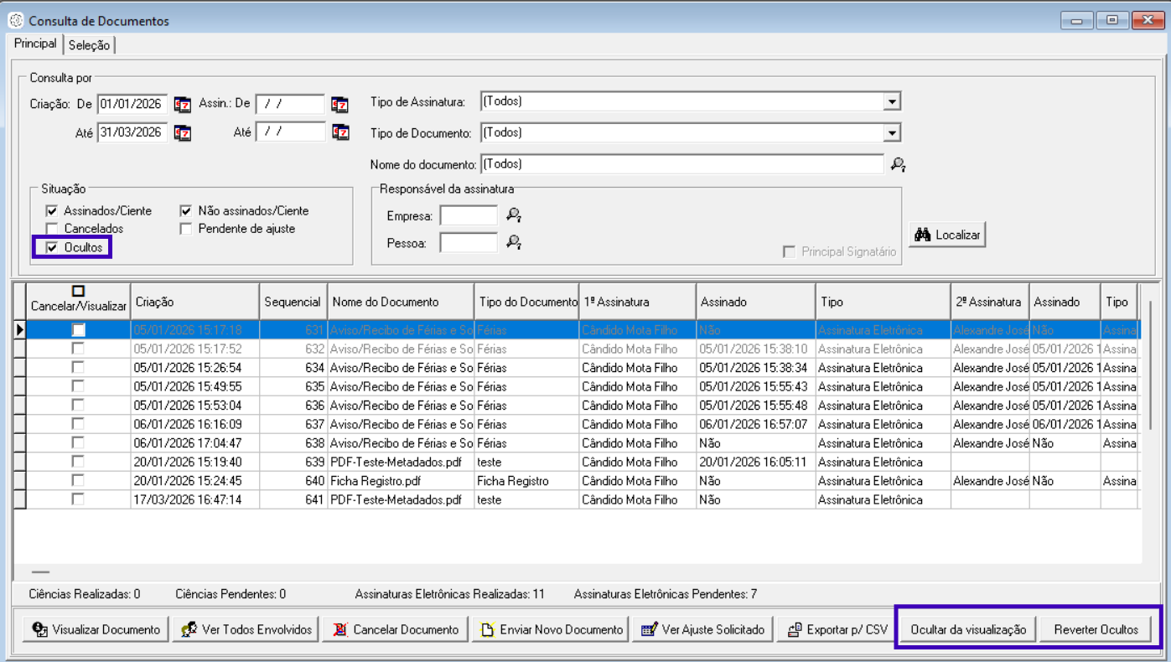1171x662 pixels.
Task: Tick the checkbox for document row 639
Action: pos(78,462)
